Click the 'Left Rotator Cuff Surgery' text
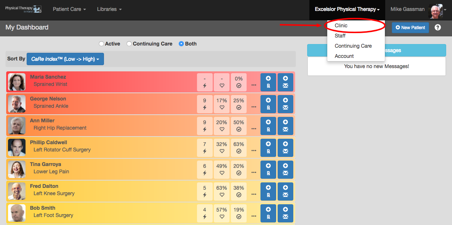This screenshot has height=225, width=452. point(62,150)
